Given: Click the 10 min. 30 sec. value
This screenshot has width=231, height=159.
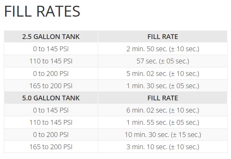Looking at the screenshot, I should click(163, 135).
